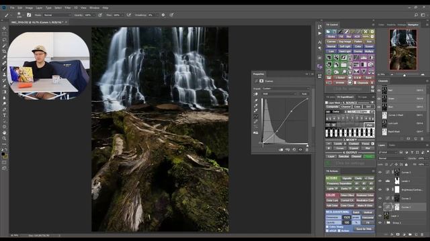
Task: Open brush settings panel from options bar
Action: (x=29, y=15)
